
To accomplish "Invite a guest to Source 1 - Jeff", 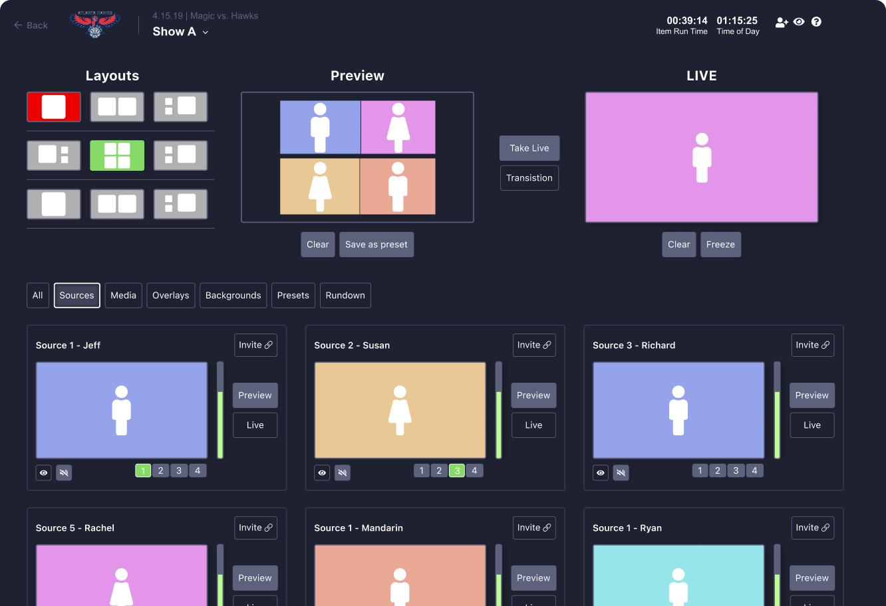I will [x=256, y=346].
